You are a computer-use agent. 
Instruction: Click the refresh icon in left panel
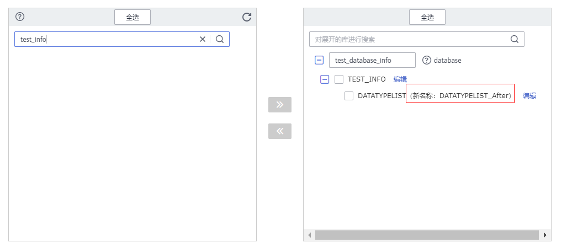247,17
